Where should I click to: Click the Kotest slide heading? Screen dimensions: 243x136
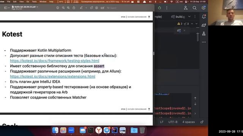pyautogui.click(x=12, y=34)
